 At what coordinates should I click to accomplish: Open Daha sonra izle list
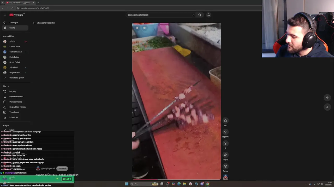pos(15,102)
